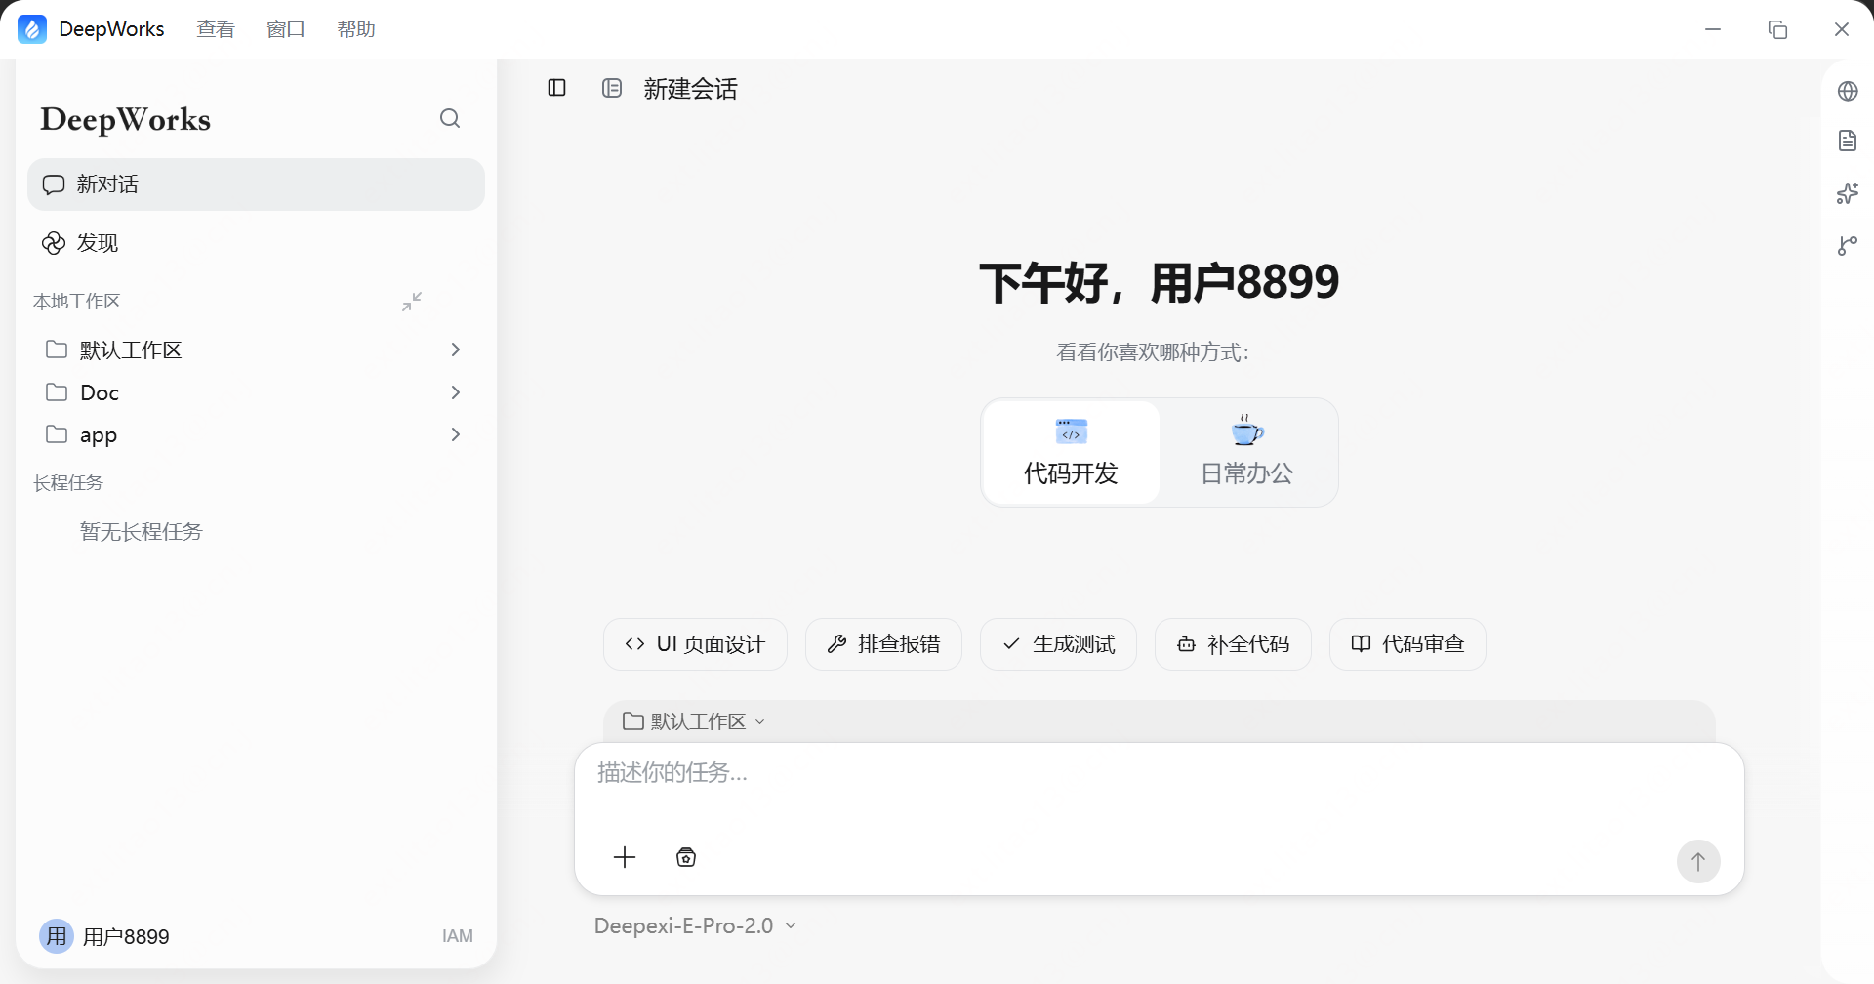Viewport: 1874px width, 984px height.
Task: Open the git branch icon in right rail
Action: pos(1848,245)
